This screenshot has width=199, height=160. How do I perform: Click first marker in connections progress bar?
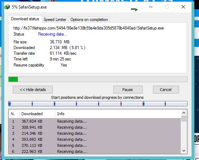(10, 104)
